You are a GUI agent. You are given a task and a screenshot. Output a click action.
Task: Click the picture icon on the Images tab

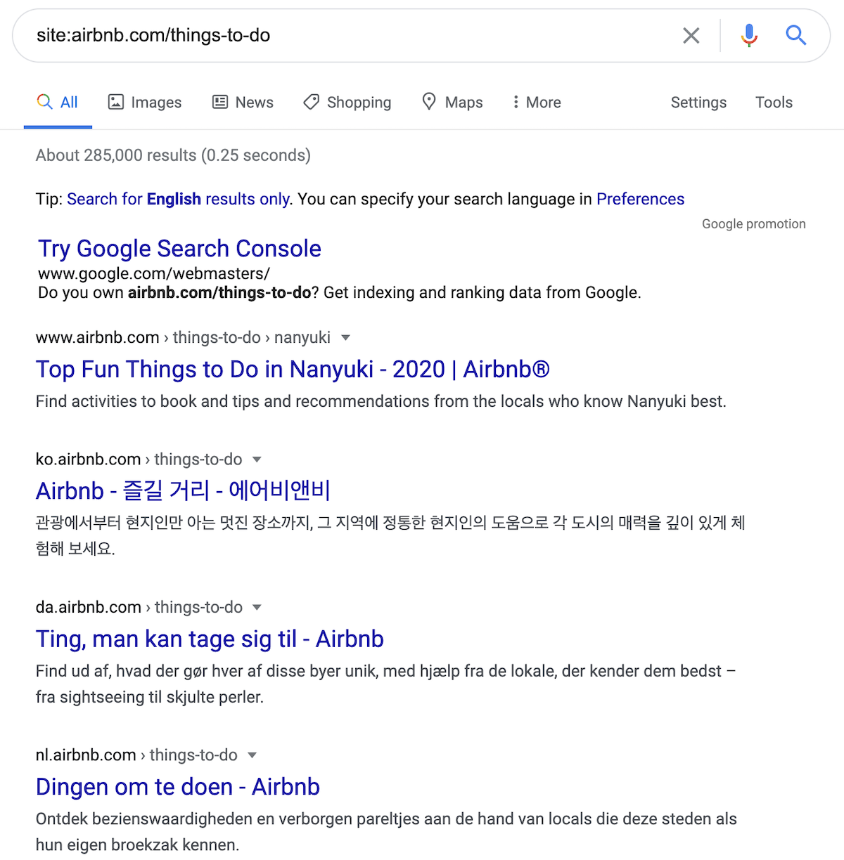coord(115,102)
